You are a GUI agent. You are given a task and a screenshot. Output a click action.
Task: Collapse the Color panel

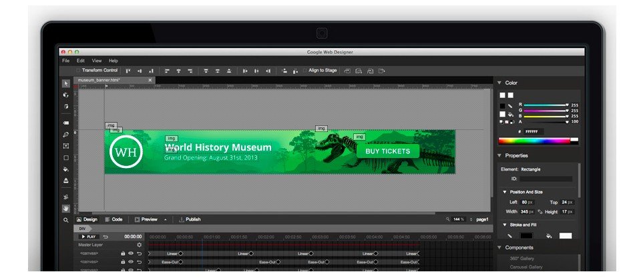coord(499,83)
